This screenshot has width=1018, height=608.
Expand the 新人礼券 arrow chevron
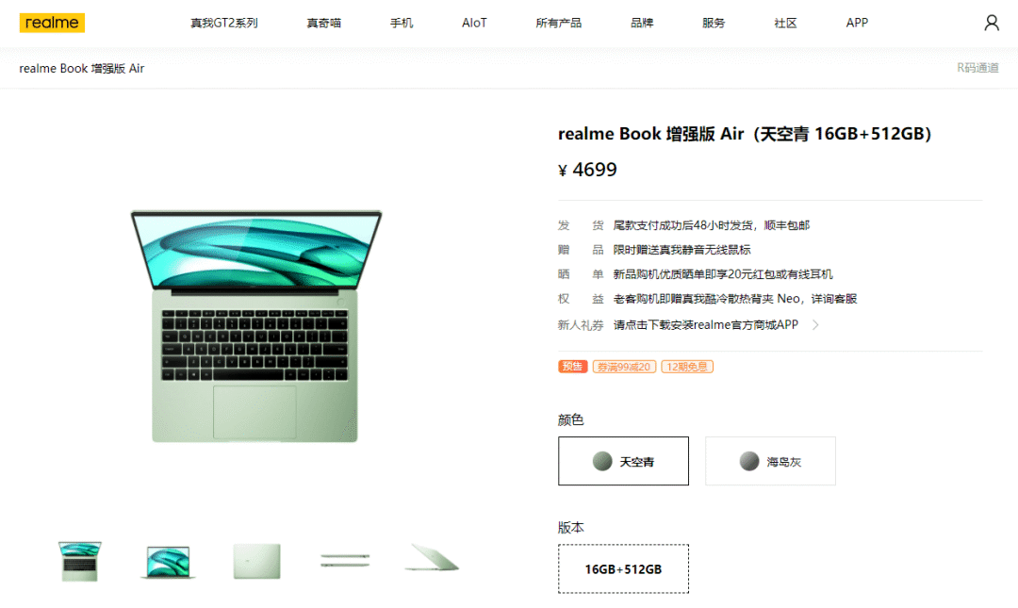(x=816, y=325)
